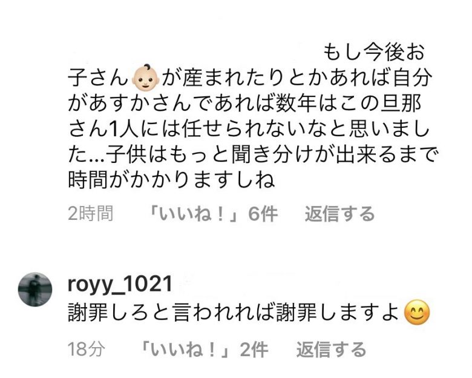472x378 pixels.
Task: Click the line 時間がかかりますしね
Action: 172,180
